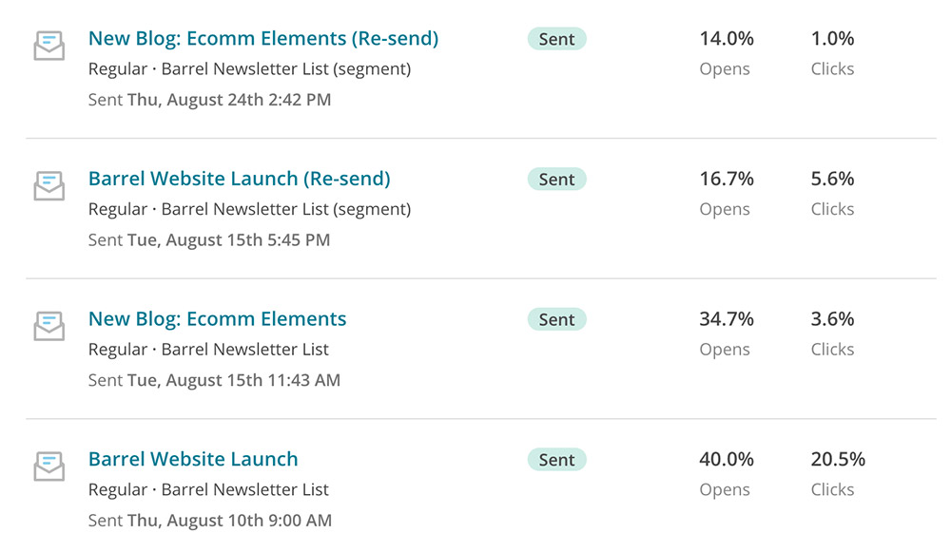Viewport: 951px width, 552px height.
Task: Open the original Barrel Website Launch campaign
Action: click(x=193, y=459)
